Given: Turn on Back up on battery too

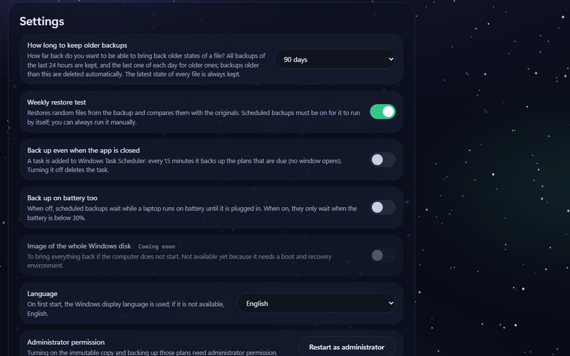Looking at the screenshot, I should [x=383, y=207].
